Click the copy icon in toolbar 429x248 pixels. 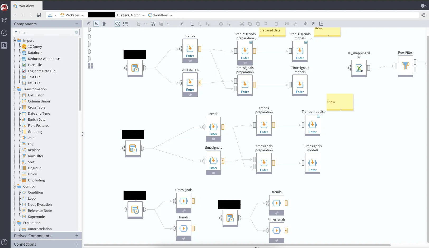250,24
